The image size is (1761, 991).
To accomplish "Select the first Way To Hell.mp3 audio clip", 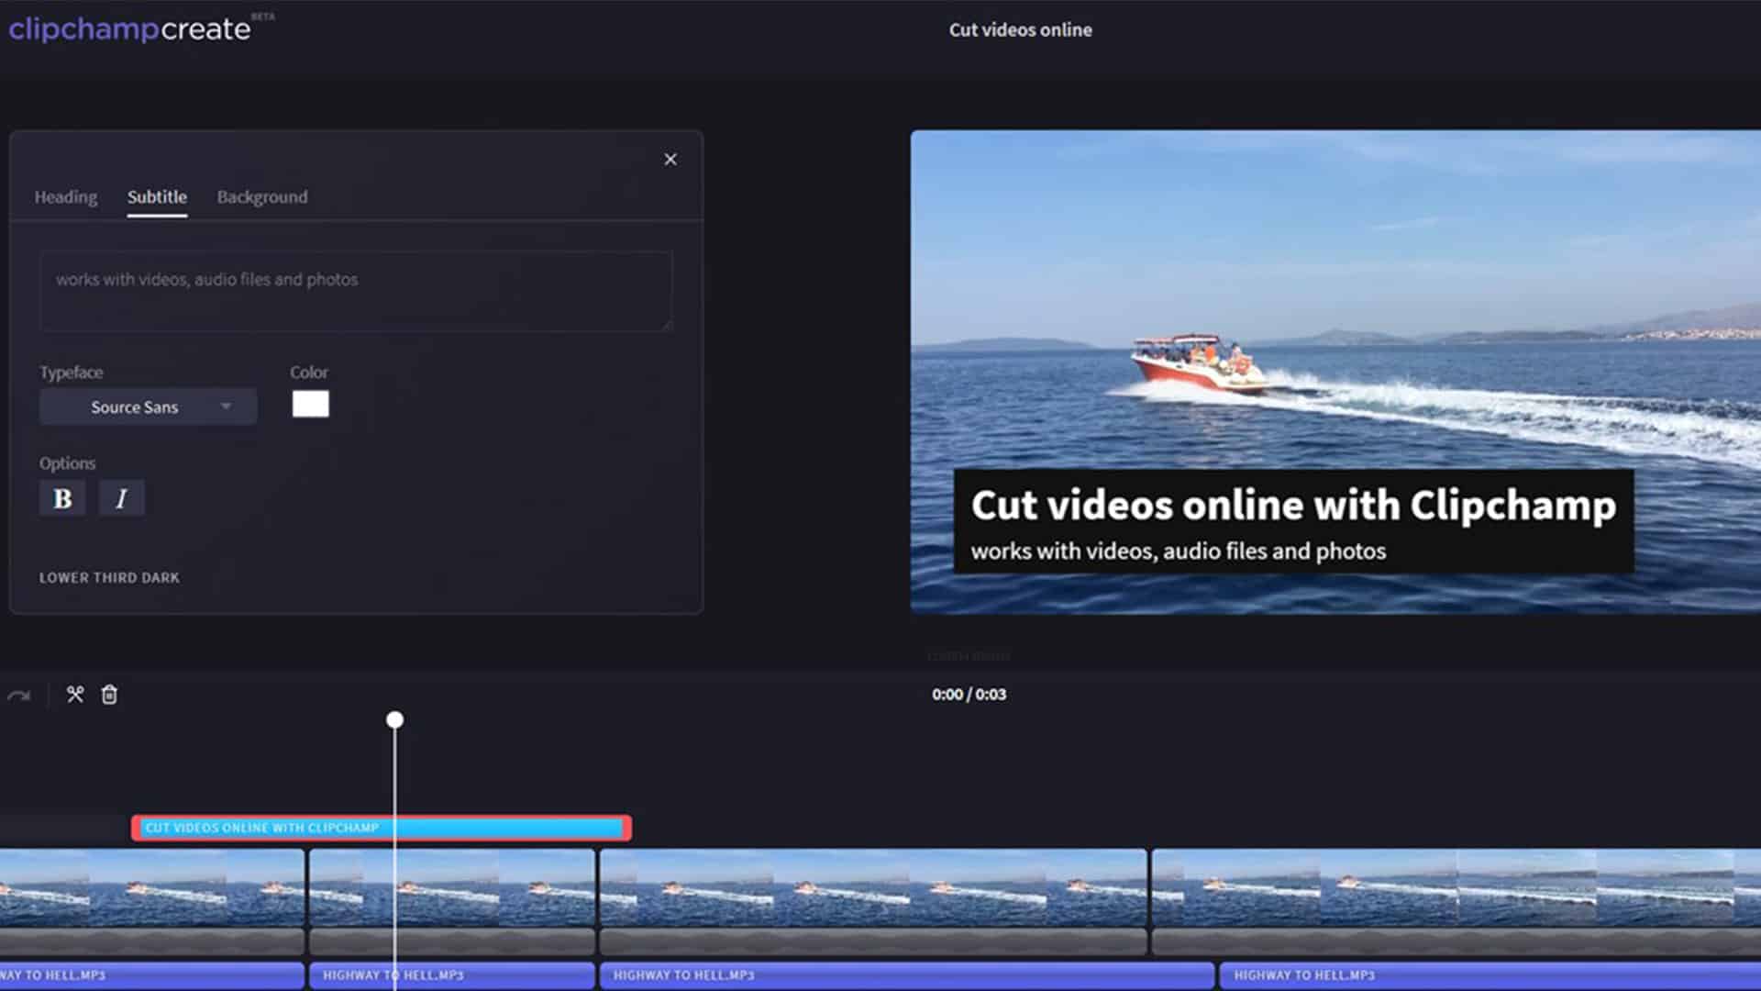I will (151, 975).
